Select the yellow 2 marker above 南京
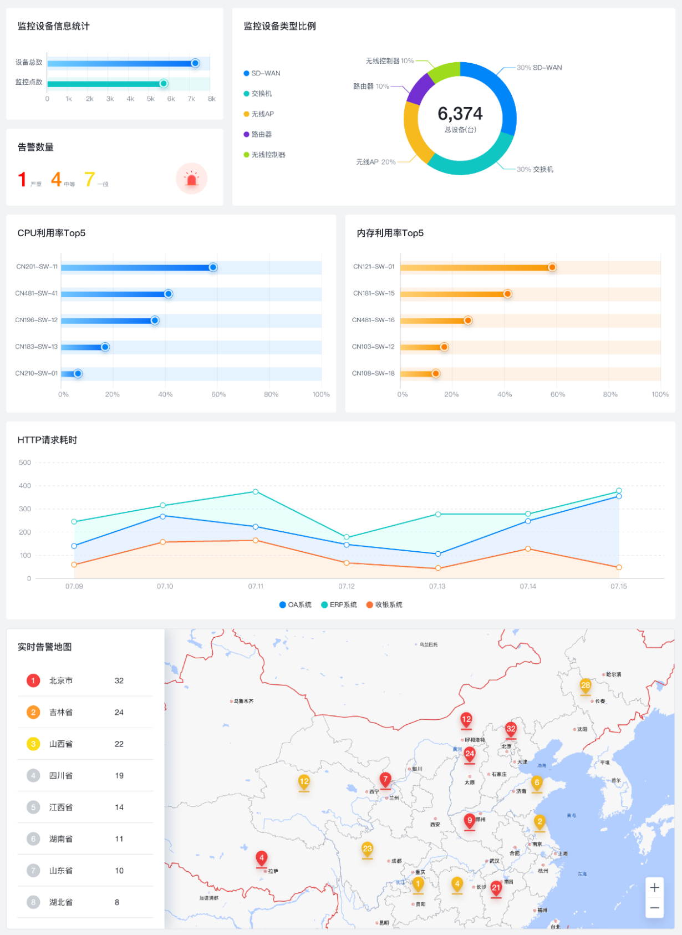 [540, 823]
